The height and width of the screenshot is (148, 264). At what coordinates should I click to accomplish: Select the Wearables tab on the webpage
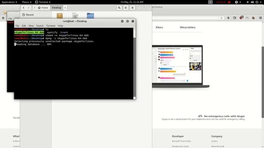coord(188,28)
